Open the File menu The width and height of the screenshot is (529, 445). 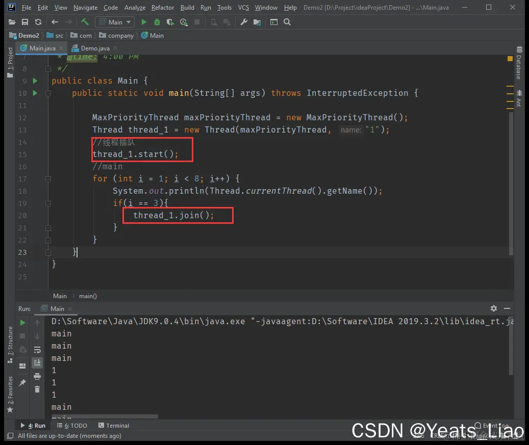27,8
